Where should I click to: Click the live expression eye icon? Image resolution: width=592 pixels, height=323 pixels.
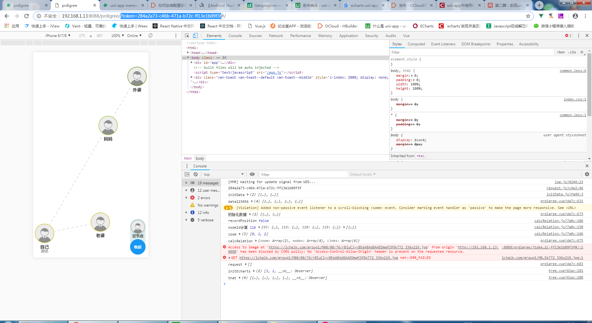click(252, 174)
